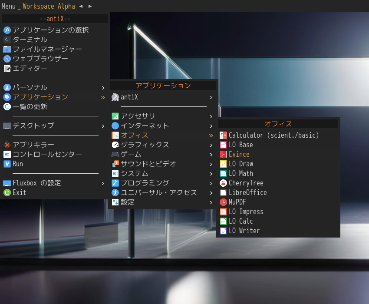Viewport: 369px width, 304px height.
Task: Expand the antiX submenu arrow
Action: coord(211,97)
